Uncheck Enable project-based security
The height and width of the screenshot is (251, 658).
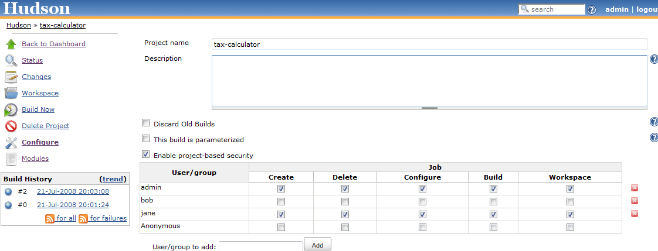coord(145,154)
